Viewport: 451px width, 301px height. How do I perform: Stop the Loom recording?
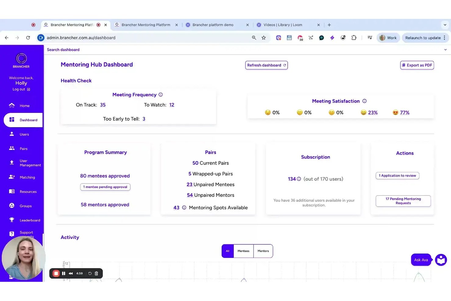pyautogui.click(x=56, y=274)
